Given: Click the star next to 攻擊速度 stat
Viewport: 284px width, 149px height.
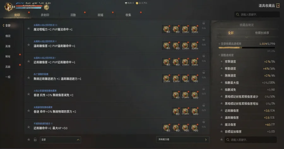Looking at the screenshot, I should (x=222, y=61).
